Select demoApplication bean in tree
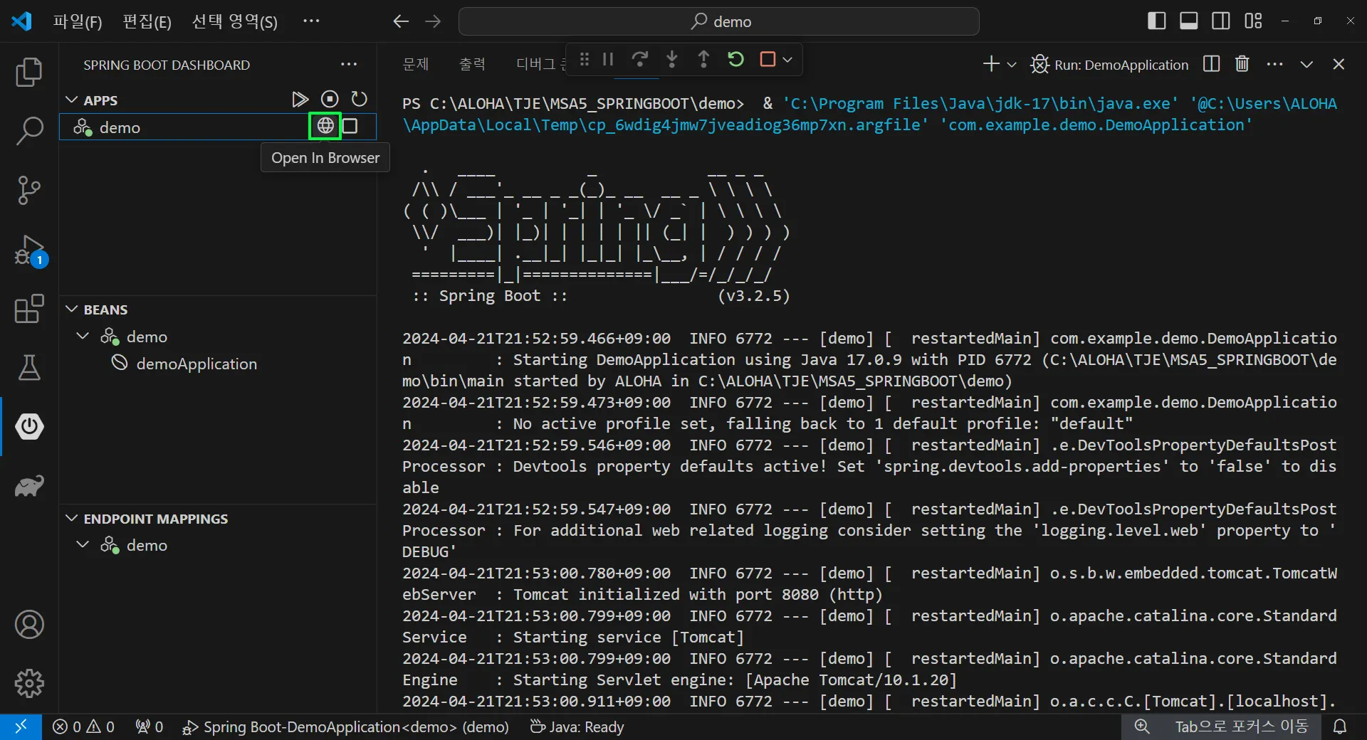This screenshot has height=740, width=1367. coord(196,364)
